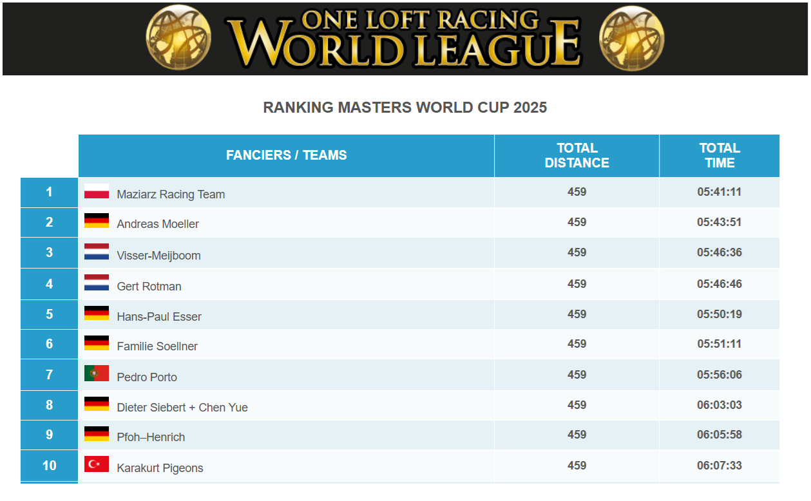Click distance 459 in Familie Soellner row

(577, 344)
